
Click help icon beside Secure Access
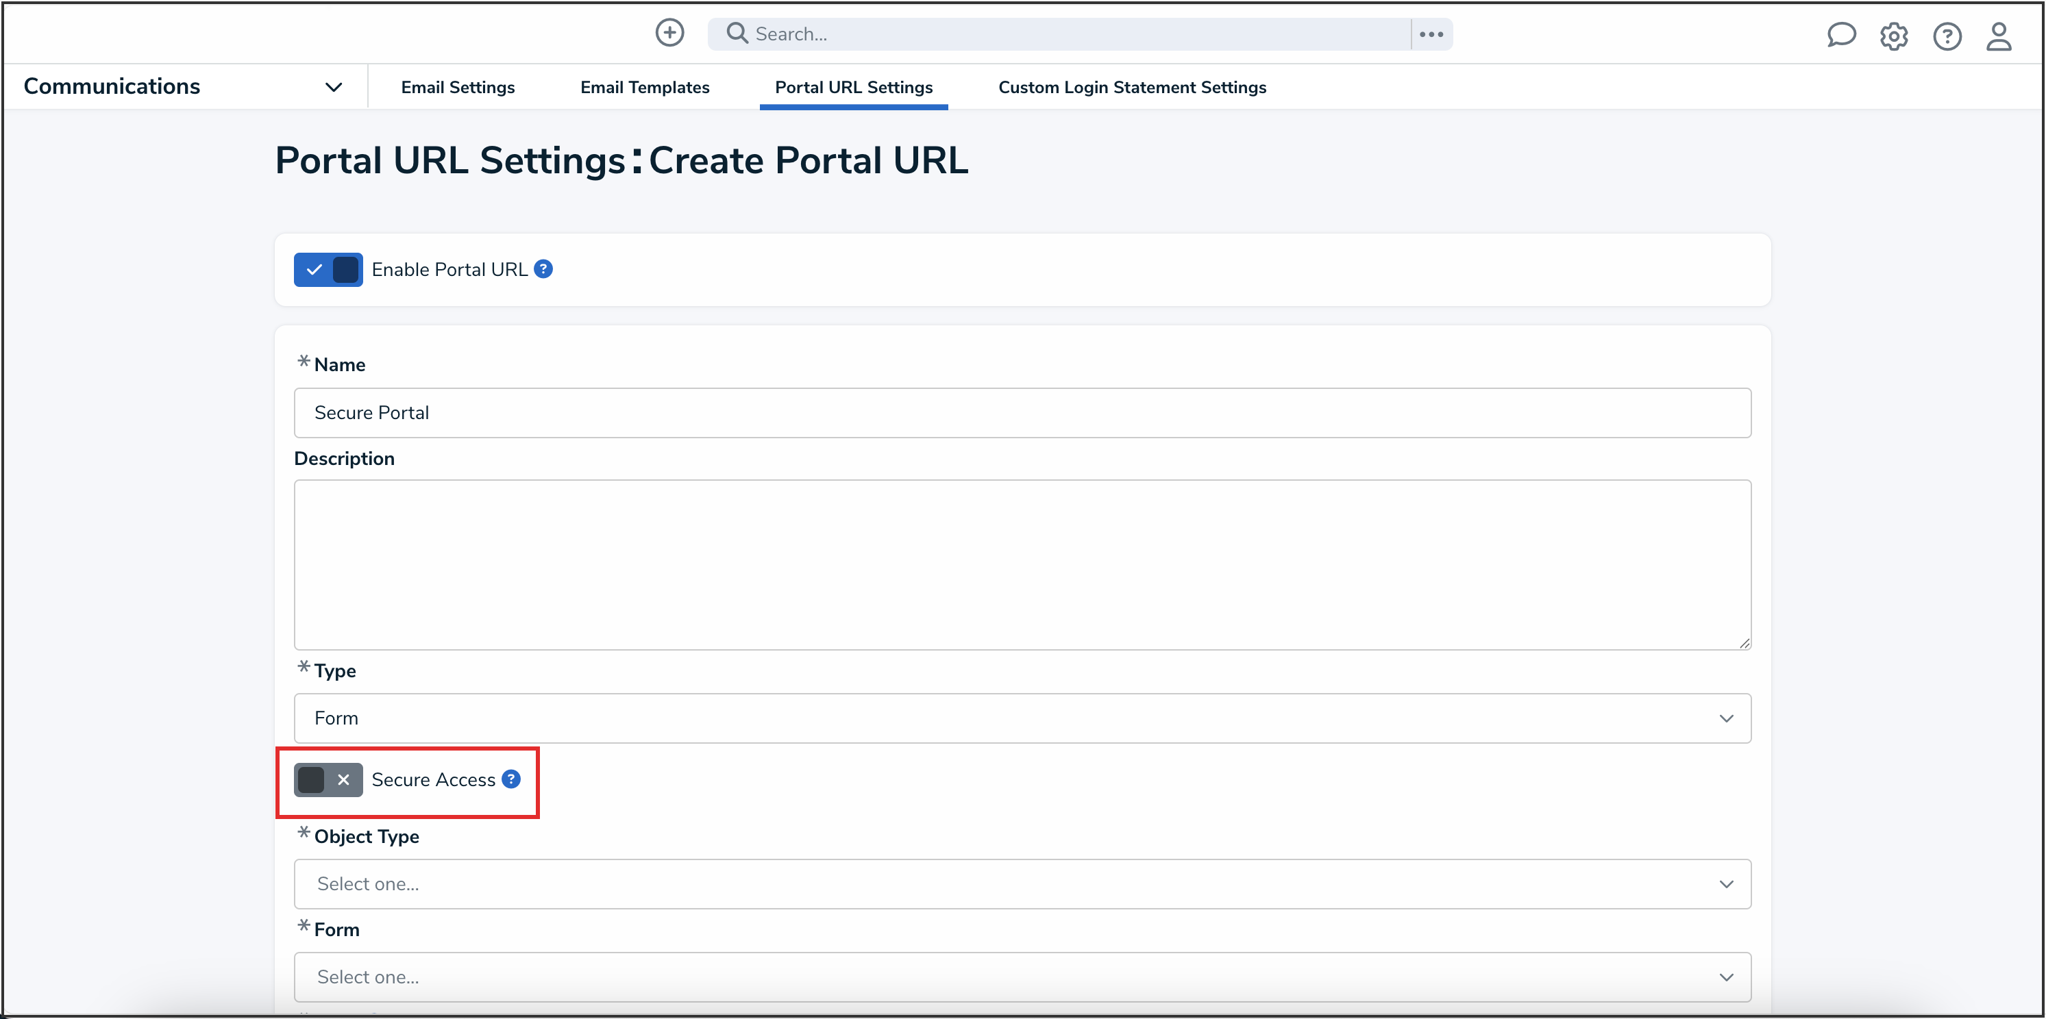tap(511, 779)
